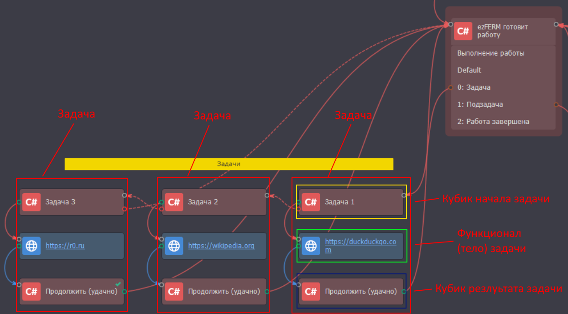Select the yellow Задачи note bar

pos(229,164)
